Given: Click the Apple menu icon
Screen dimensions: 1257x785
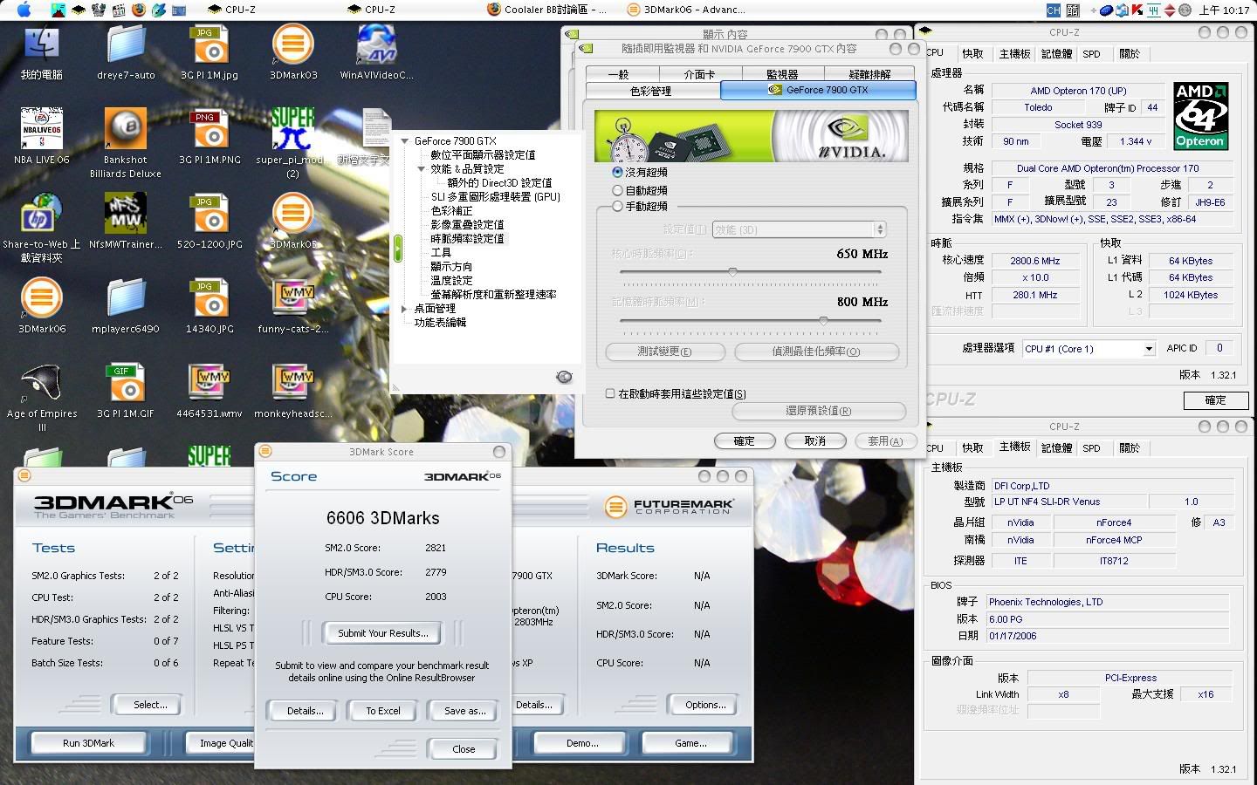Looking at the screenshot, I should tap(24, 10).
